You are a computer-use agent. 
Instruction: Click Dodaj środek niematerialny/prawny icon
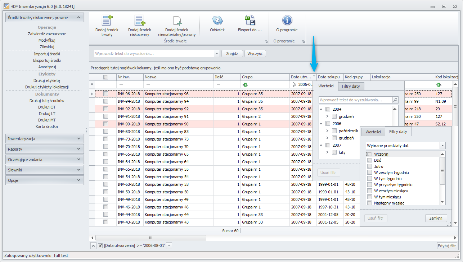pos(177,20)
